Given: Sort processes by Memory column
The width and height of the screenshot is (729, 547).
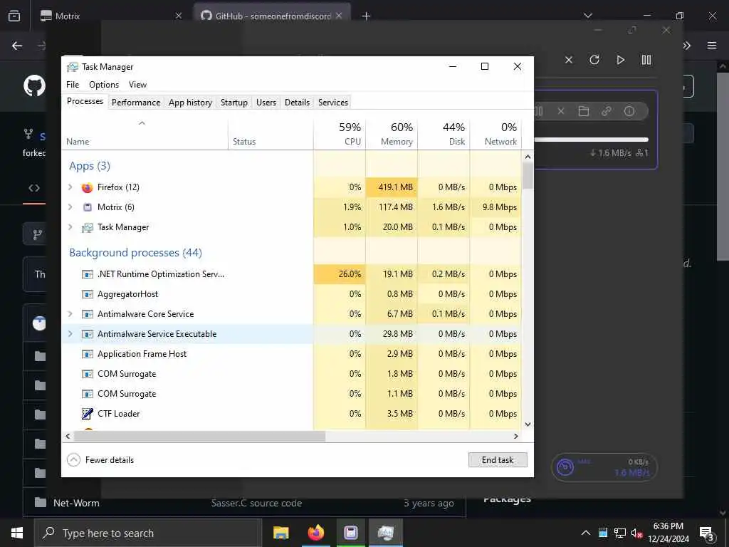Looking at the screenshot, I should pyautogui.click(x=392, y=133).
